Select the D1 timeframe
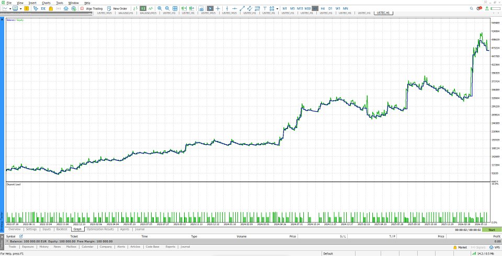502x256 pixels. [330, 8]
